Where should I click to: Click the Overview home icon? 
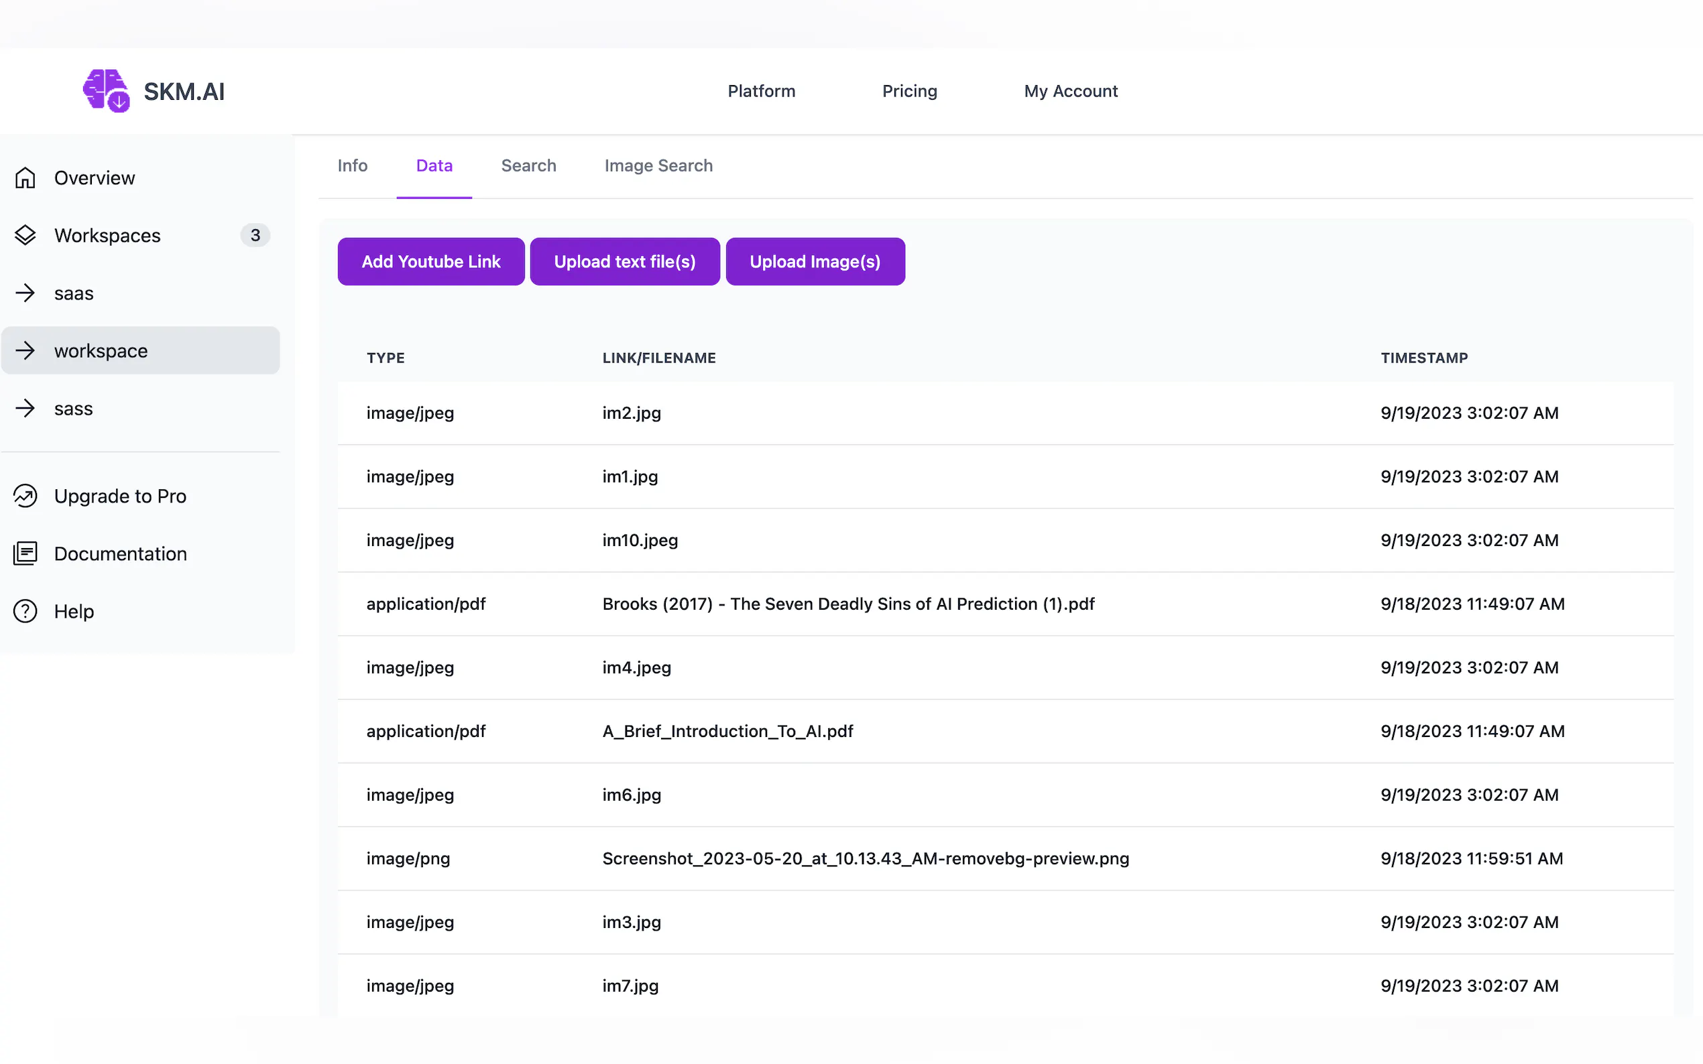(25, 178)
